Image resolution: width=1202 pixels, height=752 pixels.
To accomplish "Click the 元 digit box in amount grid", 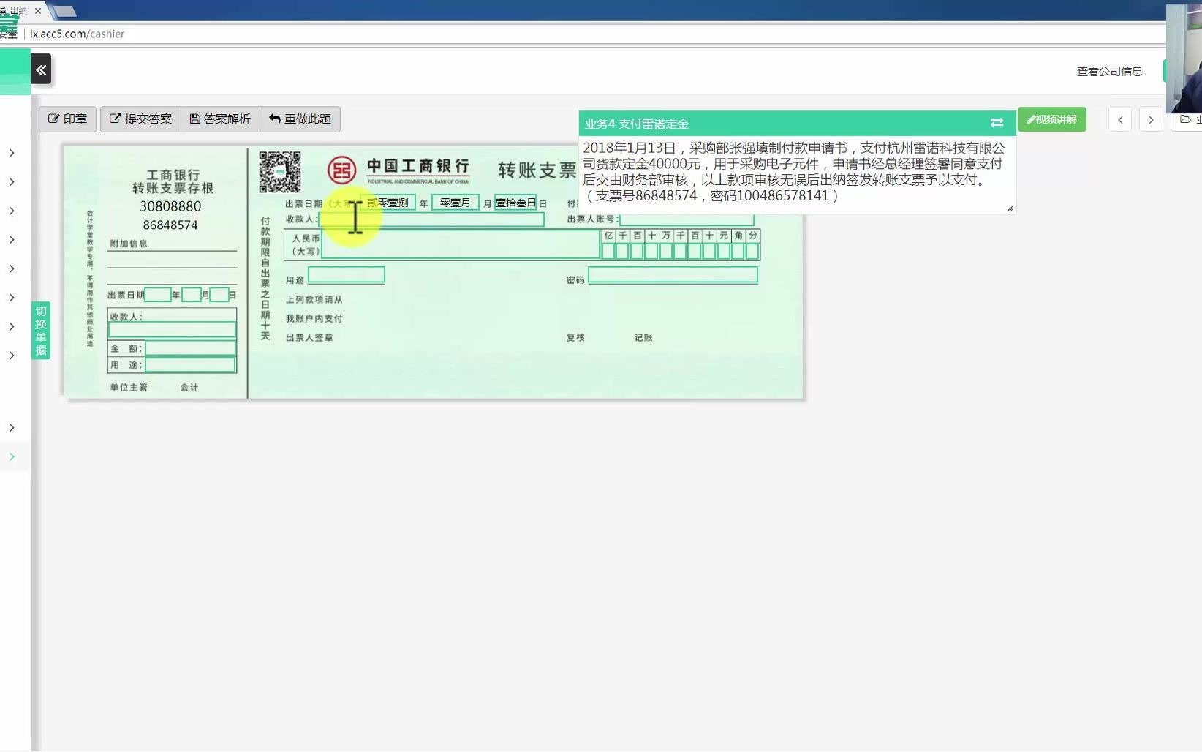I will click(x=724, y=252).
